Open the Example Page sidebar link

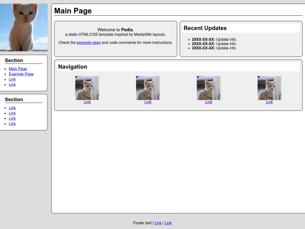tap(21, 74)
